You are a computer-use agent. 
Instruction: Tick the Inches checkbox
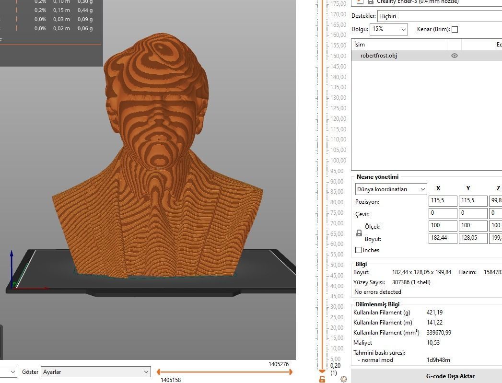[359, 250]
